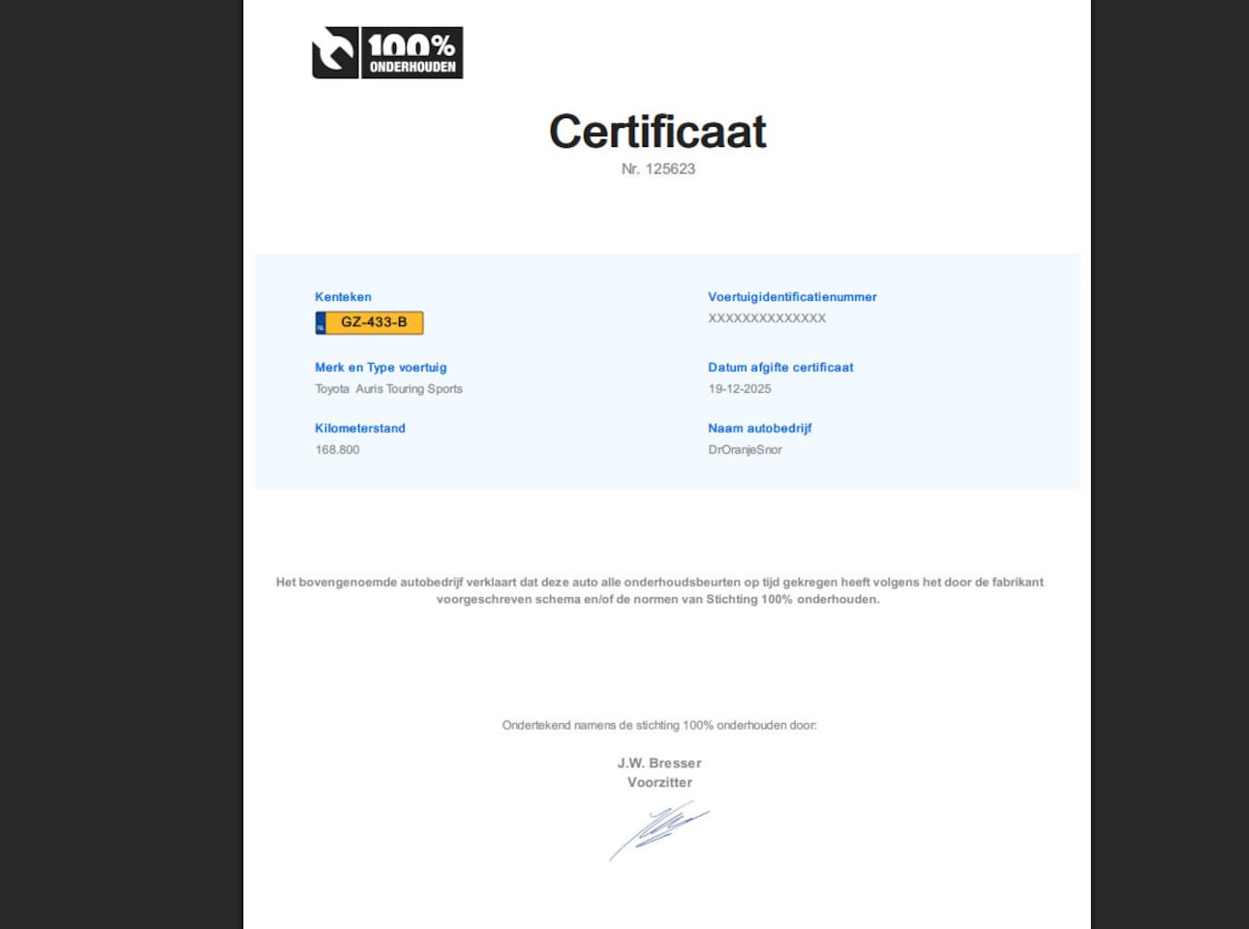Select the certificate number Nr. 125623
Image resolution: width=1249 pixels, height=929 pixels.
657,168
